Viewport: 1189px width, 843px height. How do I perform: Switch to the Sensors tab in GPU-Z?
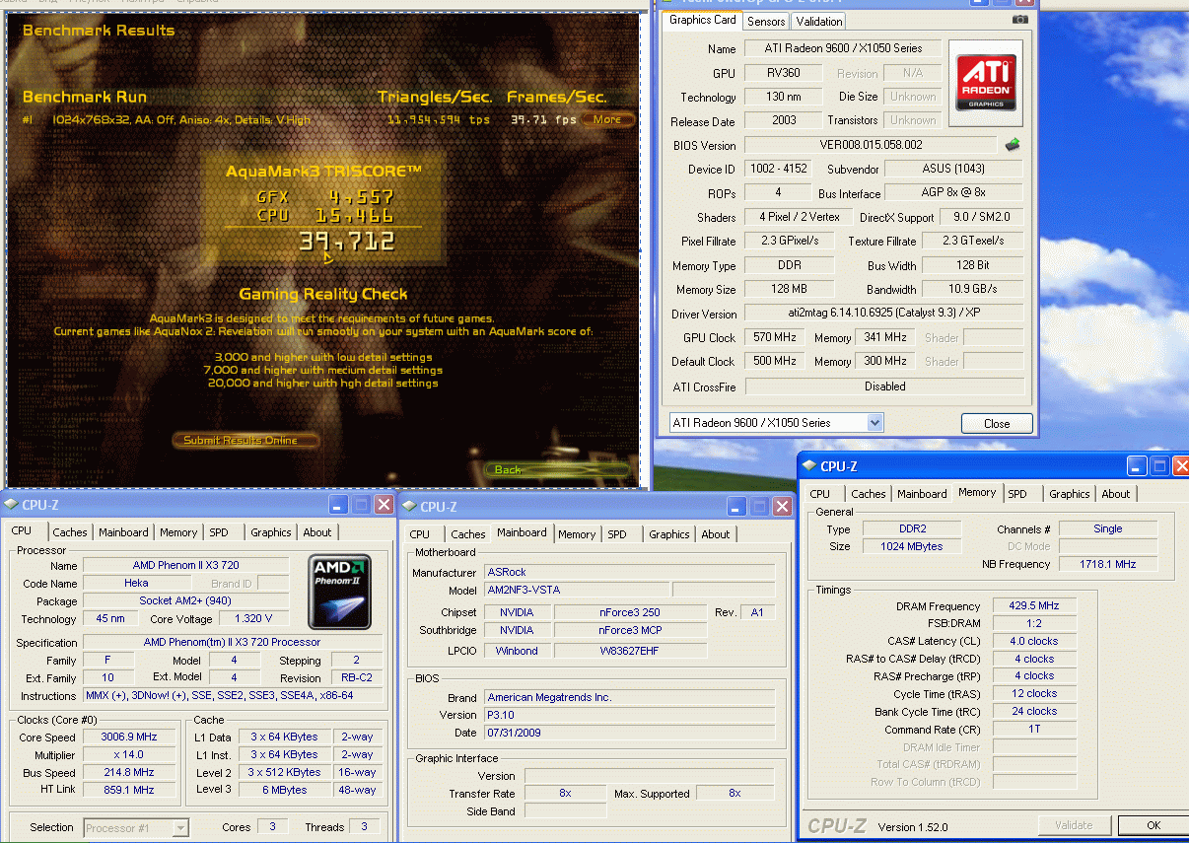766,21
